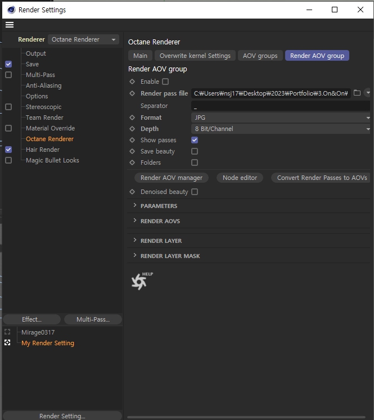Enable the Magic Bullet Looks checkbox

click(x=8, y=160)
